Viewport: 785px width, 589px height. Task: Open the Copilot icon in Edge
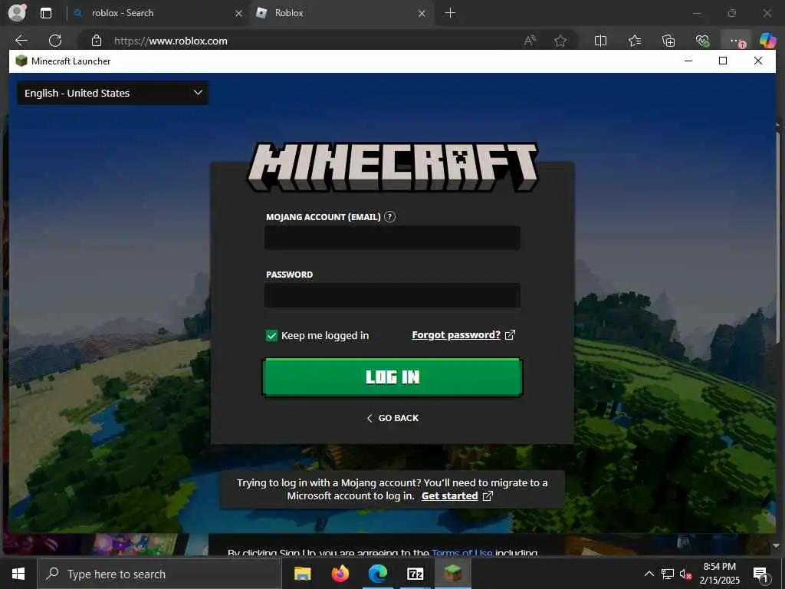(x=767, y=41)
